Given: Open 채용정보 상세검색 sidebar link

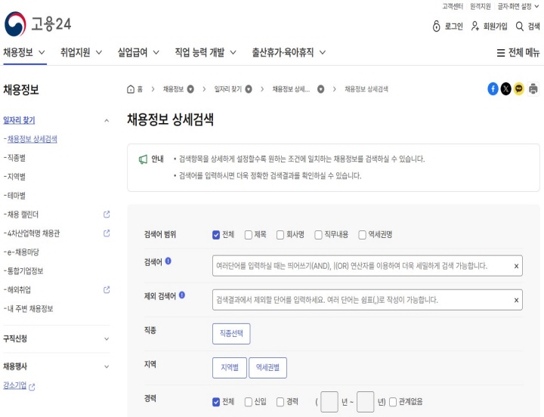Looking at the screenshot, I should point(32,139).
